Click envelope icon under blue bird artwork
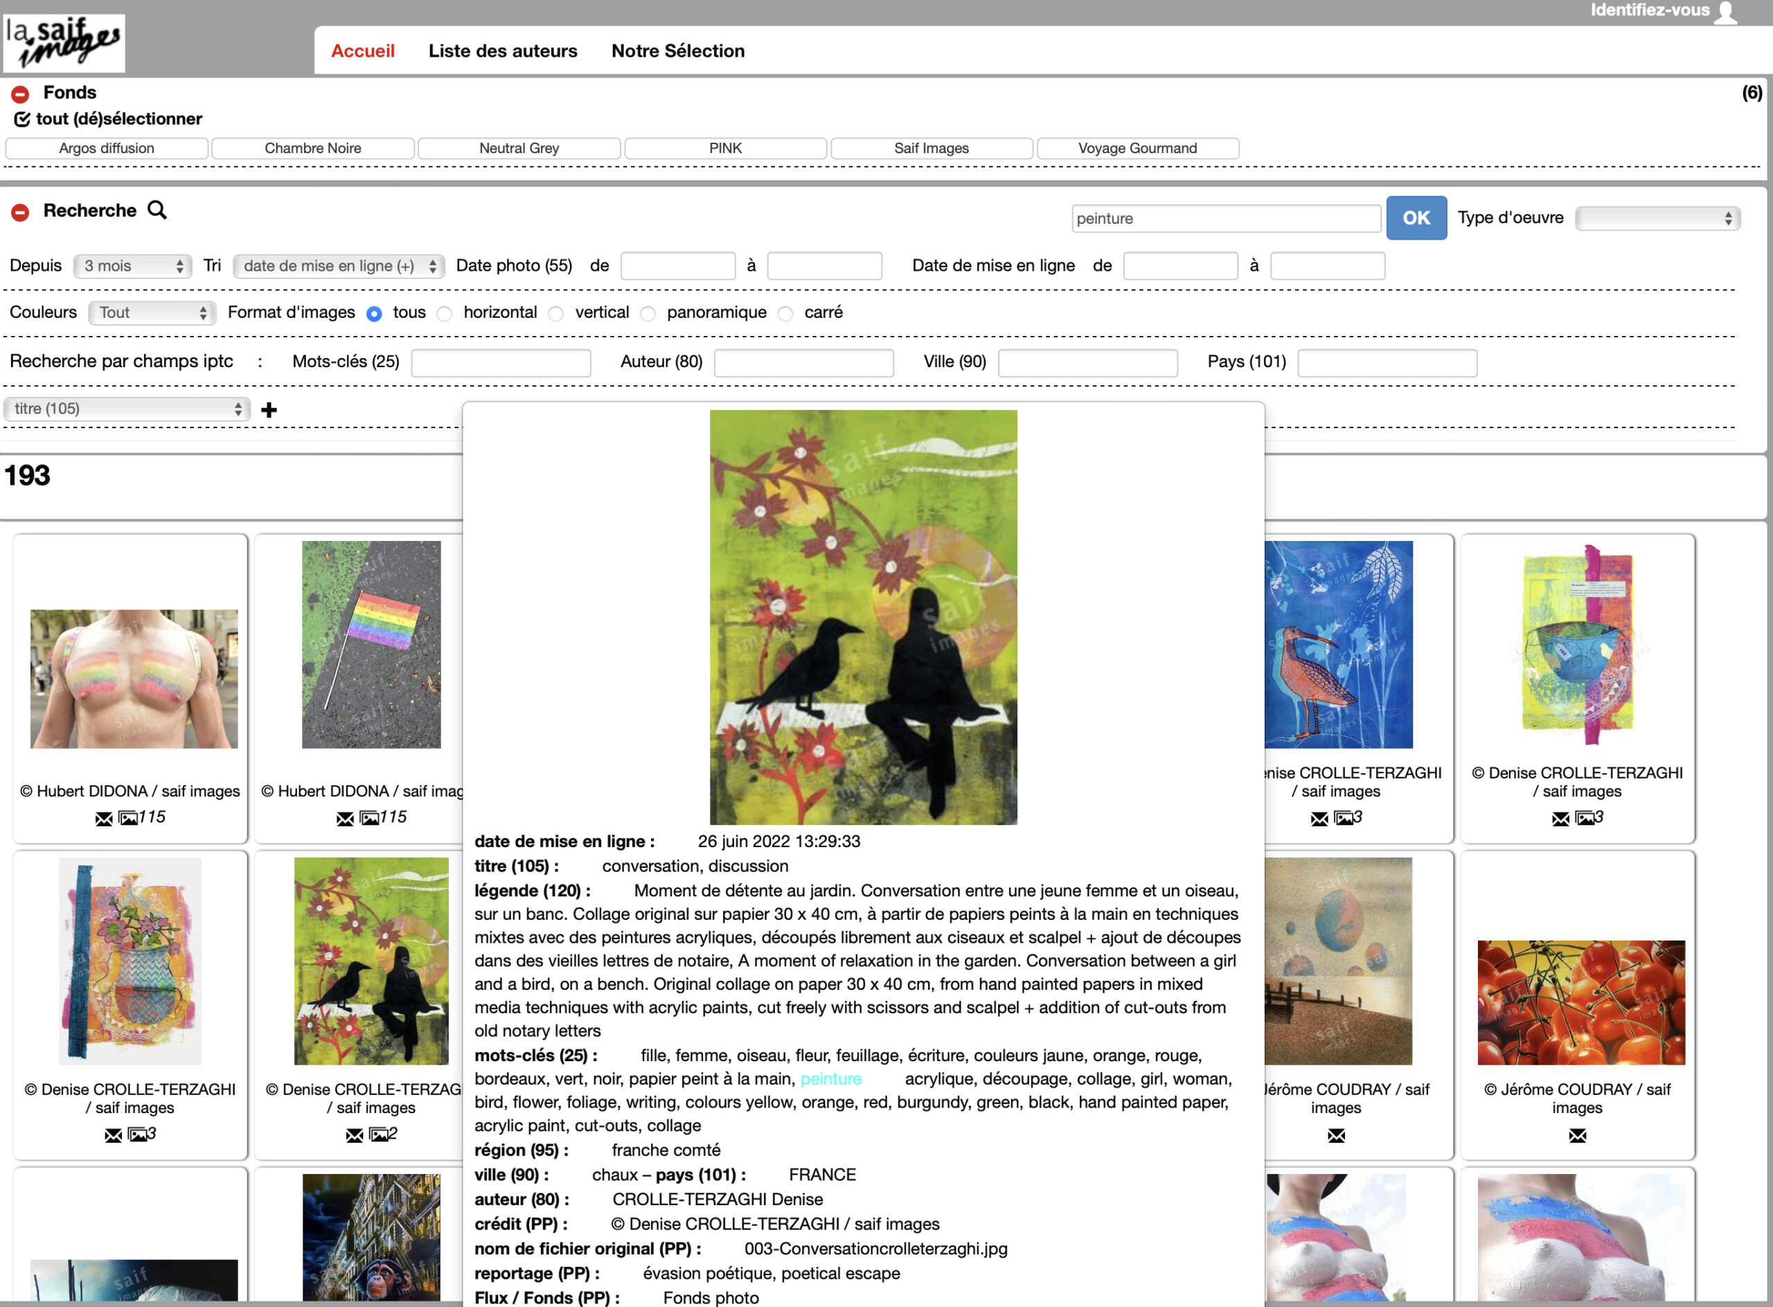The width and height of the screenshot is (1773, 1307). [x=1319, y=819]
